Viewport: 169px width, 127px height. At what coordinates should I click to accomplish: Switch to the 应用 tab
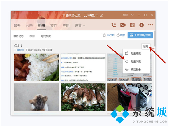click(x=66, y=26)
